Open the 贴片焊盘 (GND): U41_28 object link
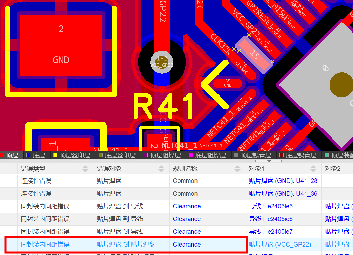The image size is (353, 255). (283, 181)
